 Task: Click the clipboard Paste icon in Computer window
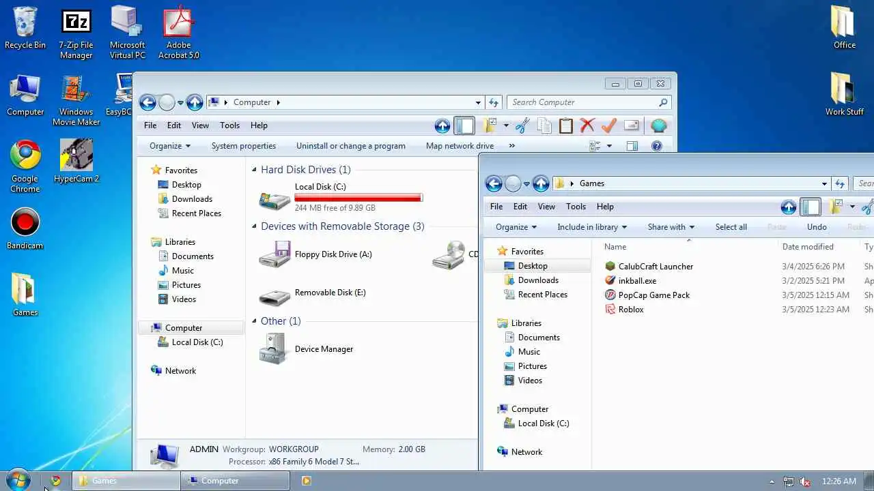pos(565,125)
